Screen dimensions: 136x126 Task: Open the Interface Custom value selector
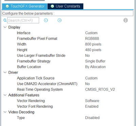[91, 33]
